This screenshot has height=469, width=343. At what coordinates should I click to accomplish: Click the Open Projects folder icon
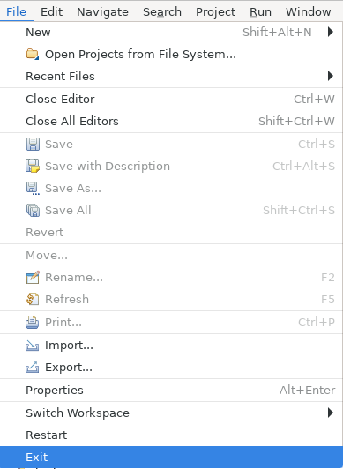click(33, 54)
